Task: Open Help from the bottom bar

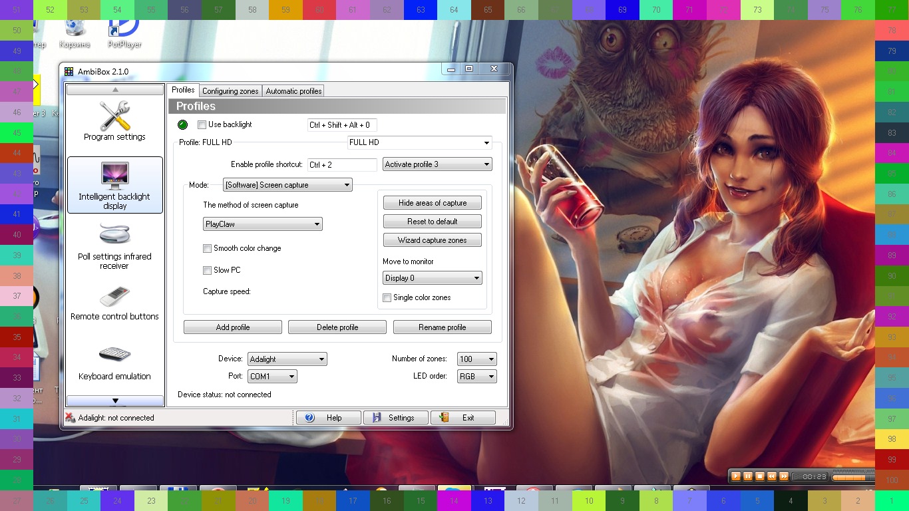Action: point(329,418)
